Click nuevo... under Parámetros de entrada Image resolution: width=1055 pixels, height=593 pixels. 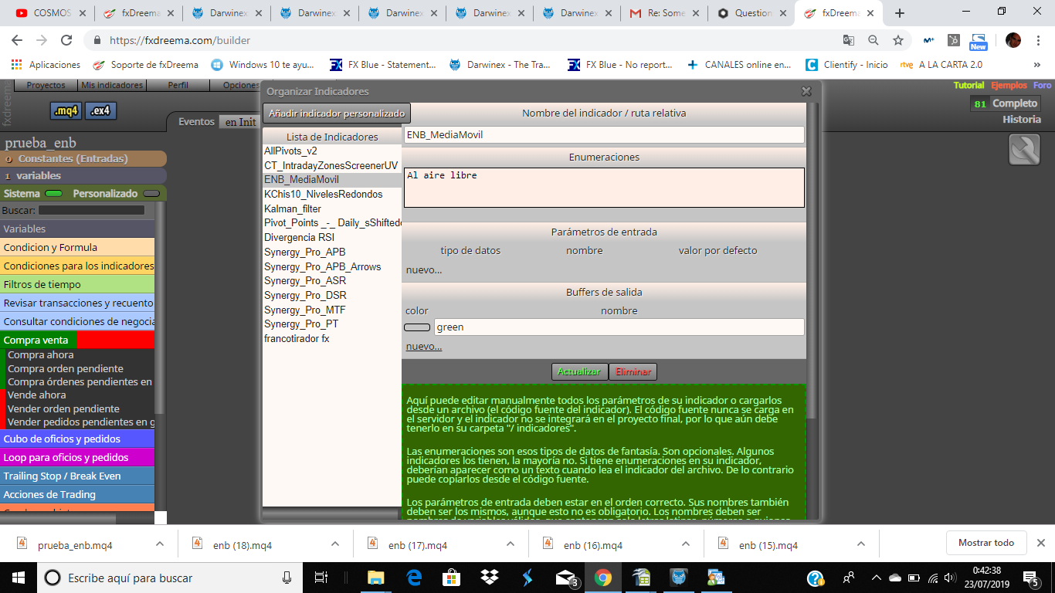[424, 269]
